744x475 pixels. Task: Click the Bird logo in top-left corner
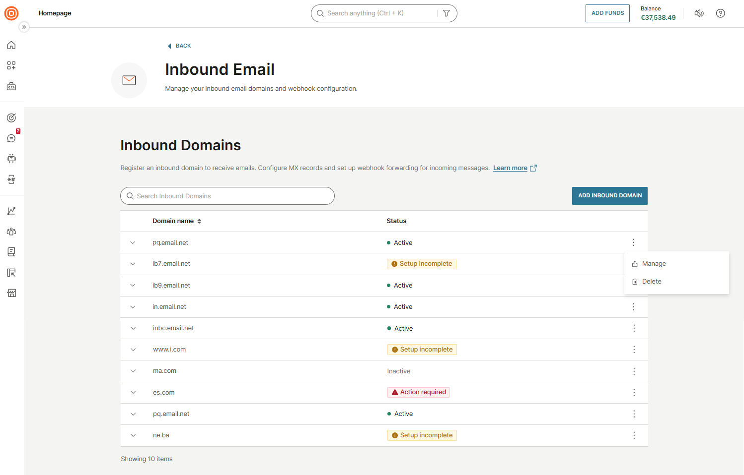click(11, 13)
